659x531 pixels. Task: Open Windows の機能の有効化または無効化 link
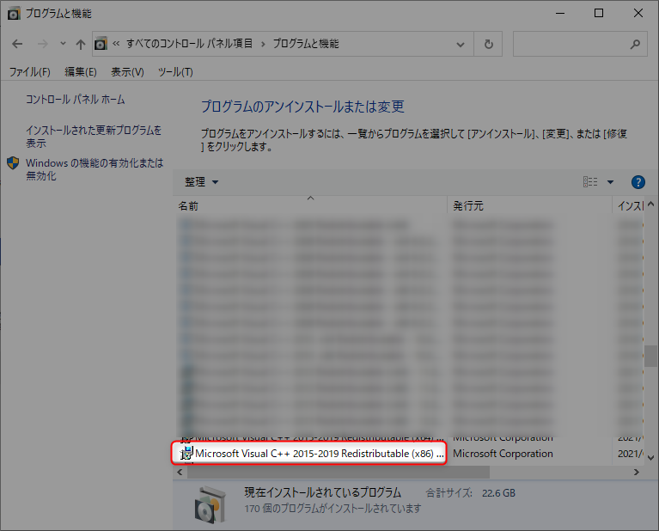pos(95,169)
